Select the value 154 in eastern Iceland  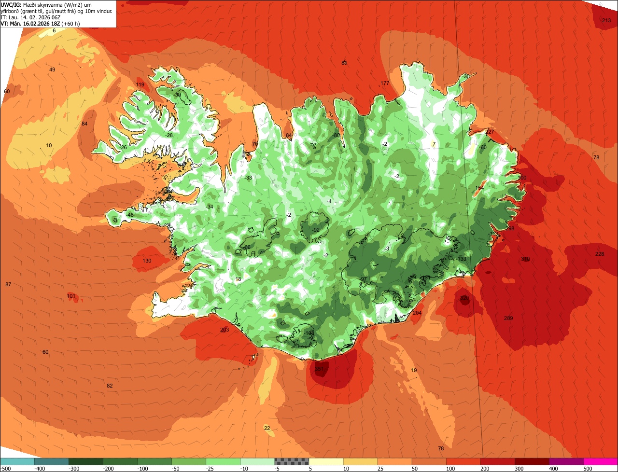[x=479, y=188]
